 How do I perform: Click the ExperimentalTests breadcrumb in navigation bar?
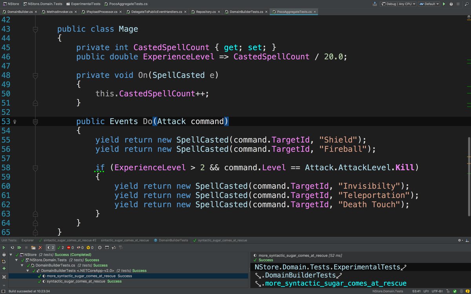[85, 4]
